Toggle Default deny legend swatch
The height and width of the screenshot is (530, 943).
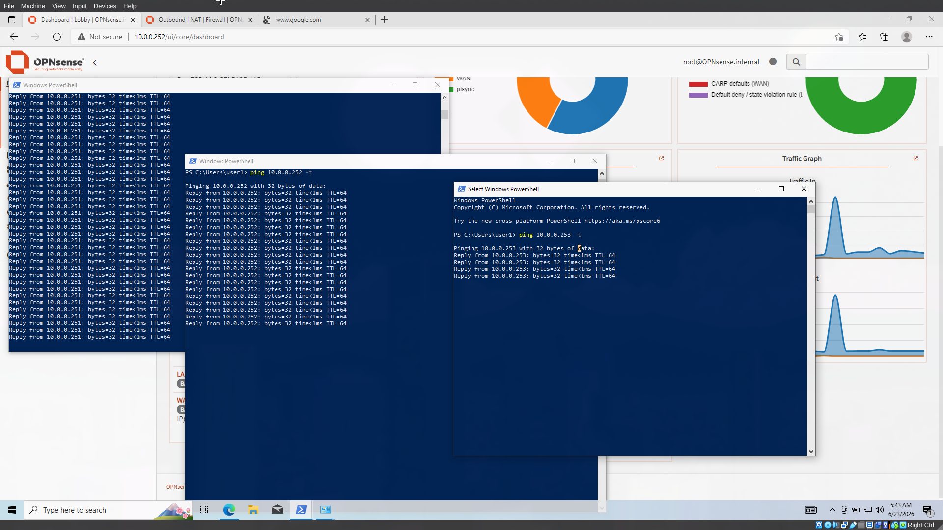[698, 95]
